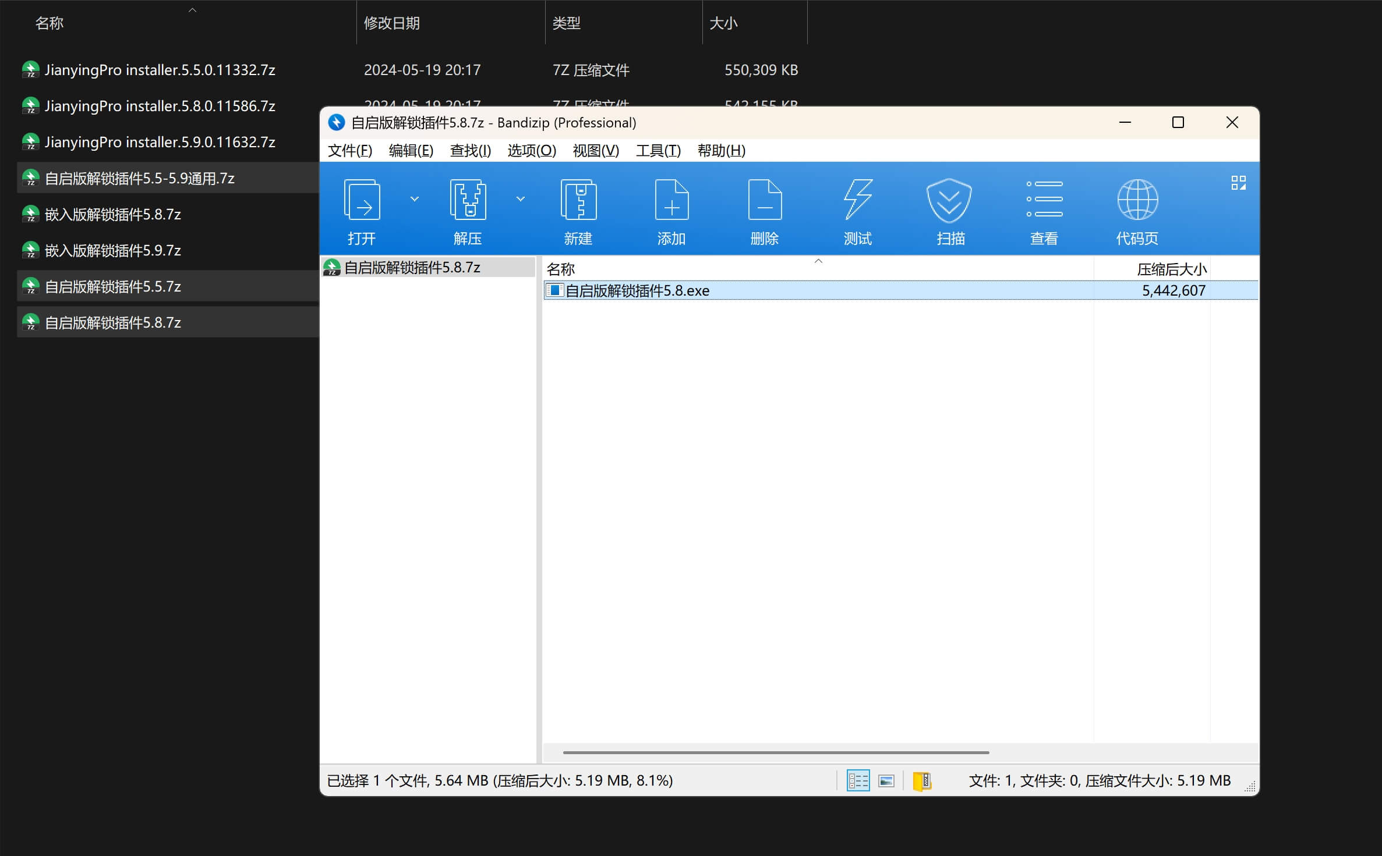Select 自启版解锁插件5.5-5.9通用.7z in Explorer
1382x856 pixels.
click(139, 178)
